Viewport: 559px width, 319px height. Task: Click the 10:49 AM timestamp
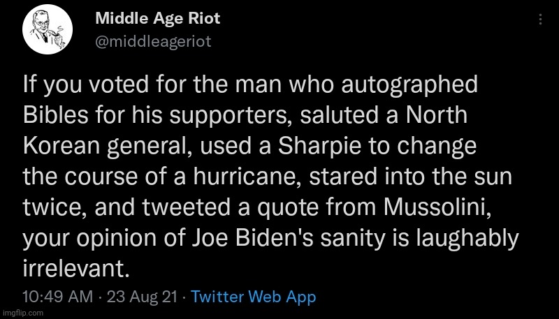(58, 297)
